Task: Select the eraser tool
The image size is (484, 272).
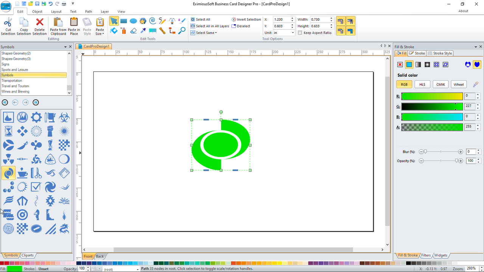Action: 133,31
